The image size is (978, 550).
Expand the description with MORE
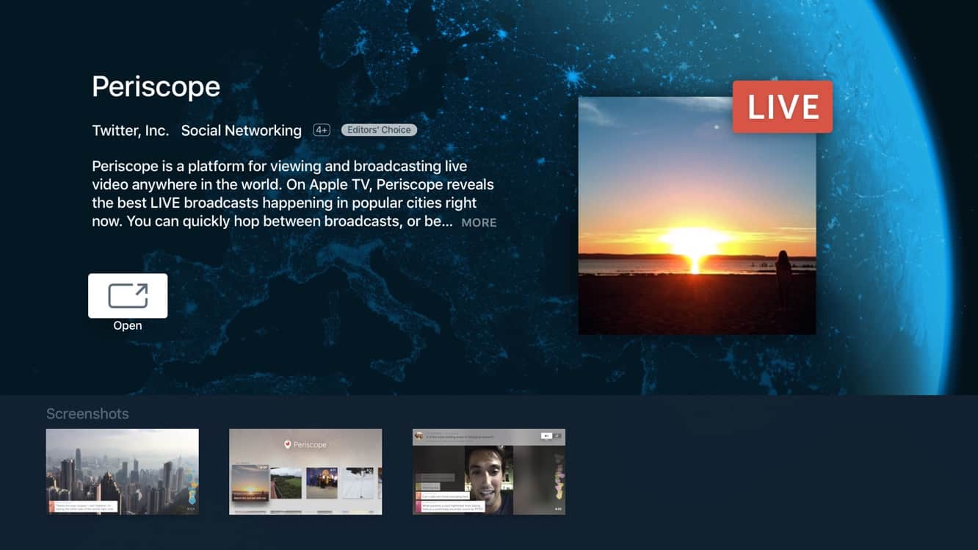pos(479,222)
